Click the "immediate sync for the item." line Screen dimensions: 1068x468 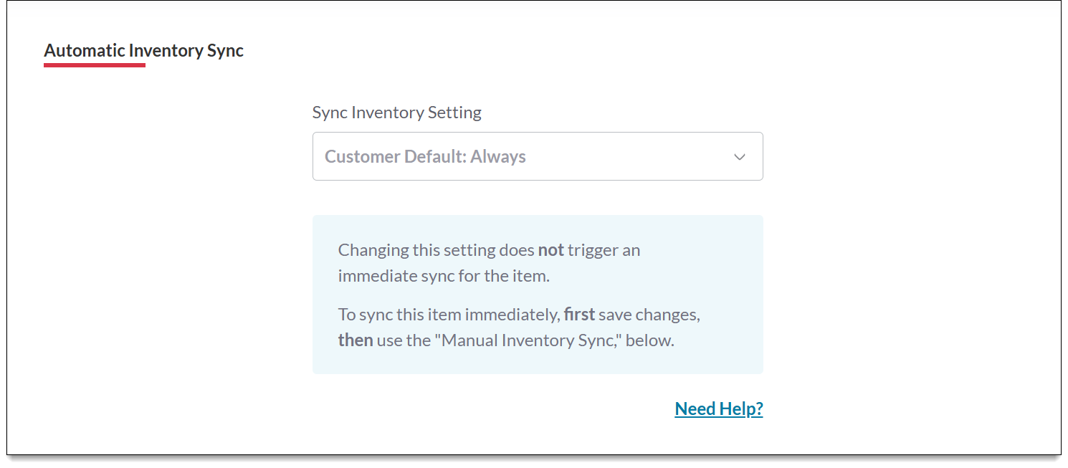(x=444, y=275)
